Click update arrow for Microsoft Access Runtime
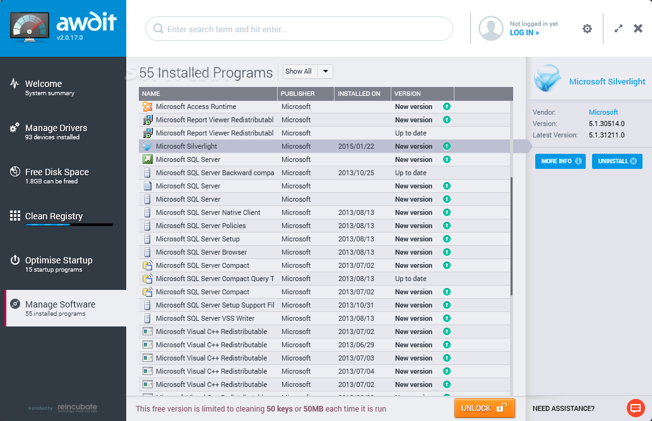 447,107
